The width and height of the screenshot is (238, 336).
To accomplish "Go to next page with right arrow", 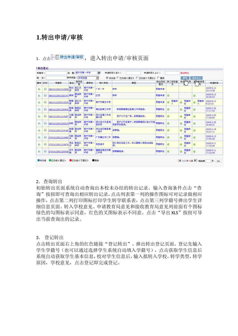I will click(196, 161).
